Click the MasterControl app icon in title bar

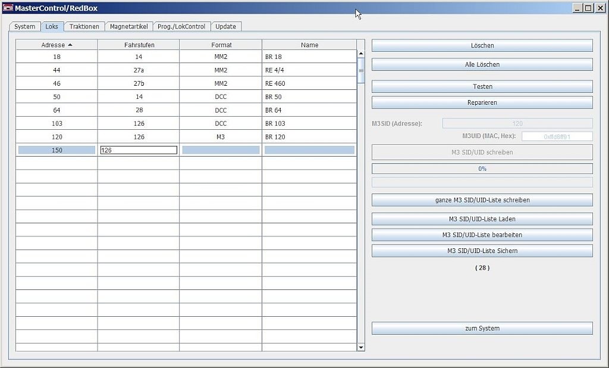coord(8,8)
